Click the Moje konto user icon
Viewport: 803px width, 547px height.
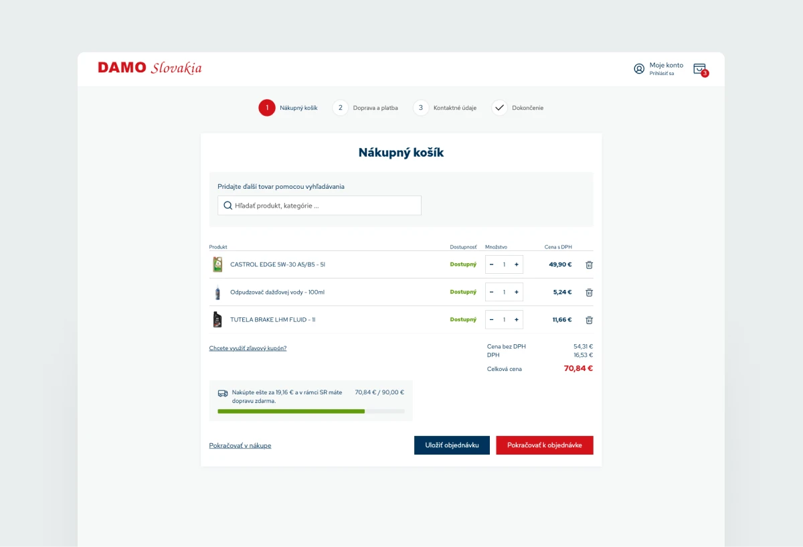pos(639,69)
